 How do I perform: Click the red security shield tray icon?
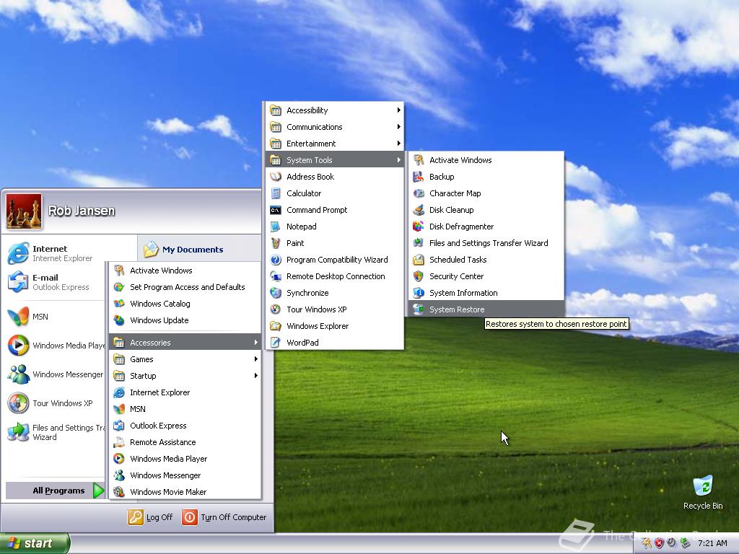pos(659,543)
